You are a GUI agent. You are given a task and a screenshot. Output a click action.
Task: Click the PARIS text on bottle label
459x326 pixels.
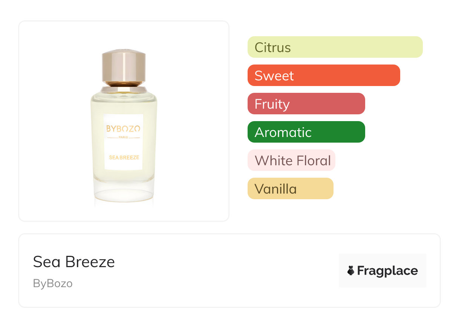(123, 137)
